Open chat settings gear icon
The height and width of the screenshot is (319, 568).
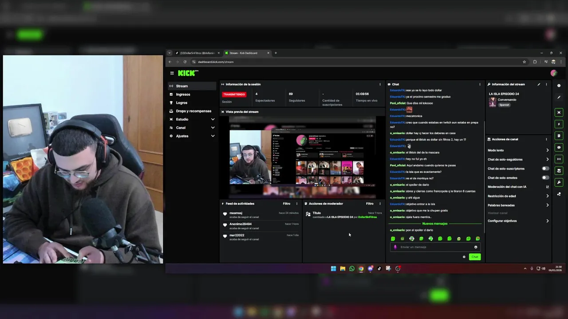[x=464, y=257]
